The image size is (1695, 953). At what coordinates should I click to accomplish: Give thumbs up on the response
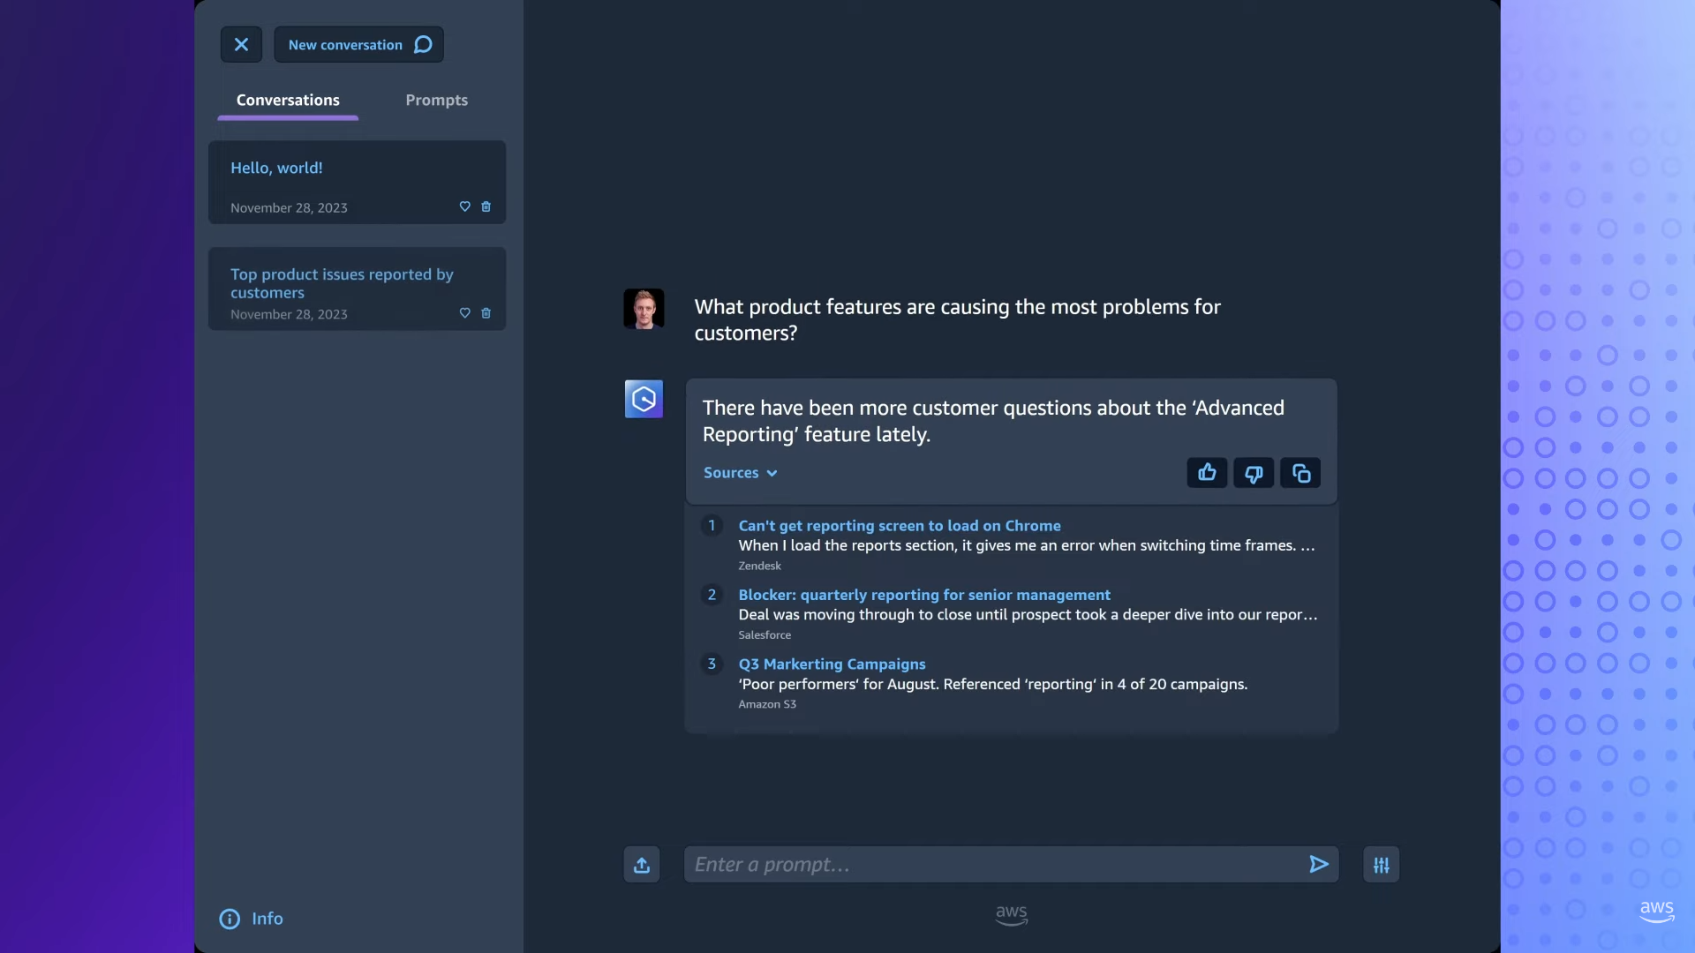click(x=1207, y=473)
